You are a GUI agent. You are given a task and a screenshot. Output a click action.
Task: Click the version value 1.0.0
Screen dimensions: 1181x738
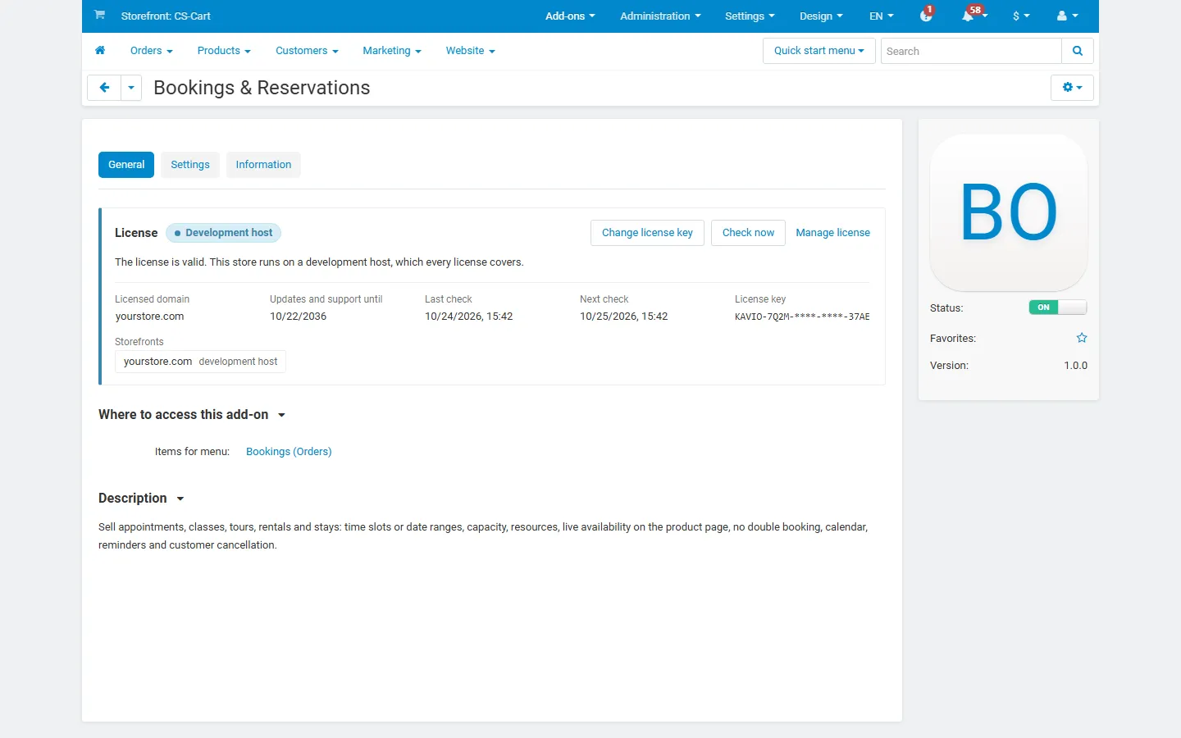(1075, 366)
